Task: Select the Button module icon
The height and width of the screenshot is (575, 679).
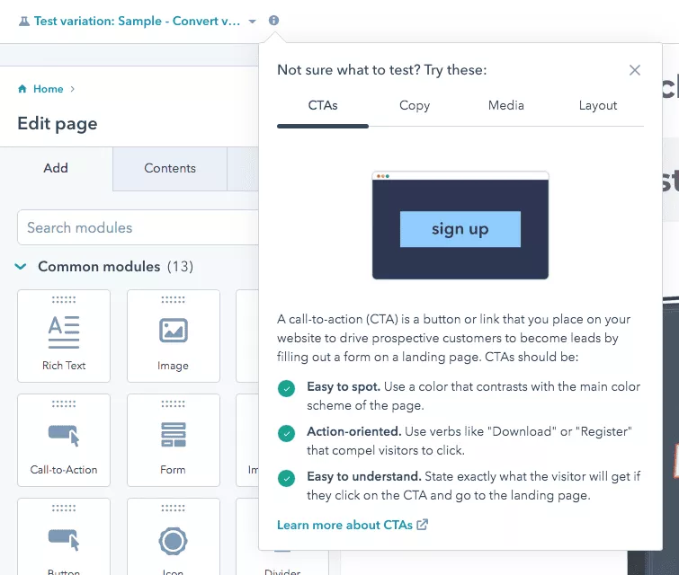Action: [64, 540]
